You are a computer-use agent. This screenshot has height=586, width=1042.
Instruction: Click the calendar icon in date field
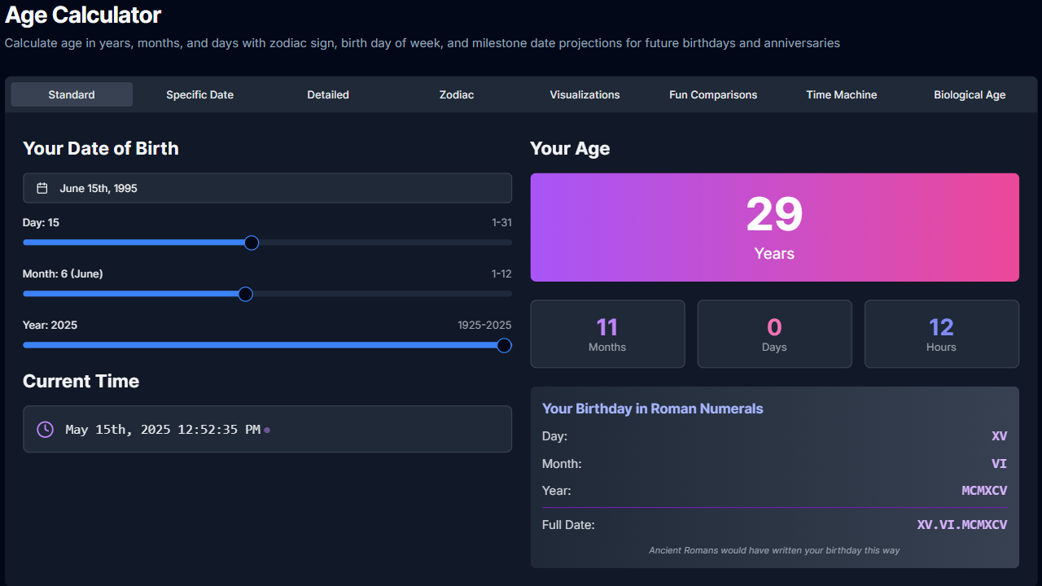[x=41, y=187]
